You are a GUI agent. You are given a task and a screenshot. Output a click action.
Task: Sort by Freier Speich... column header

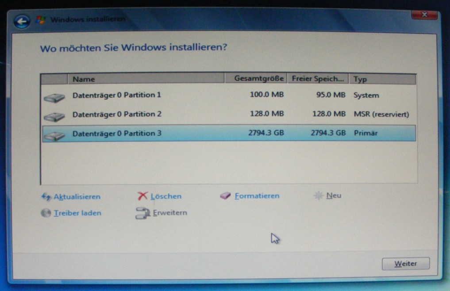point(318,79)
